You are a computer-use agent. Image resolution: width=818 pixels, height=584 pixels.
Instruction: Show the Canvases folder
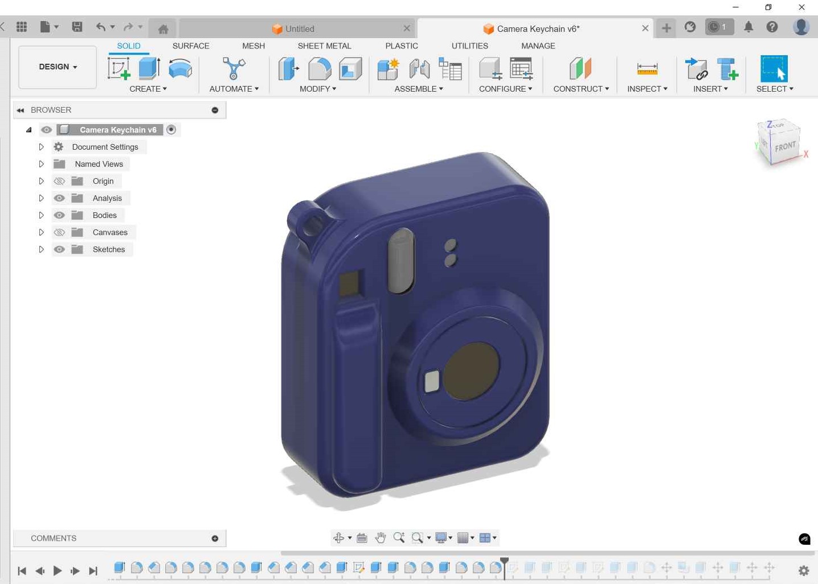59,232
